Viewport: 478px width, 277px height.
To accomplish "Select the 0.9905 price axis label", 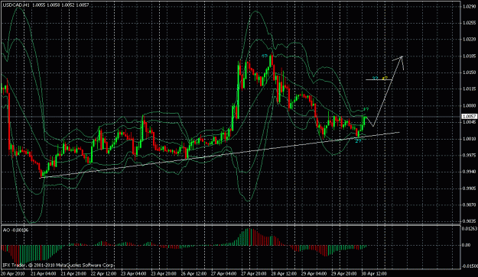I will 469,188.
